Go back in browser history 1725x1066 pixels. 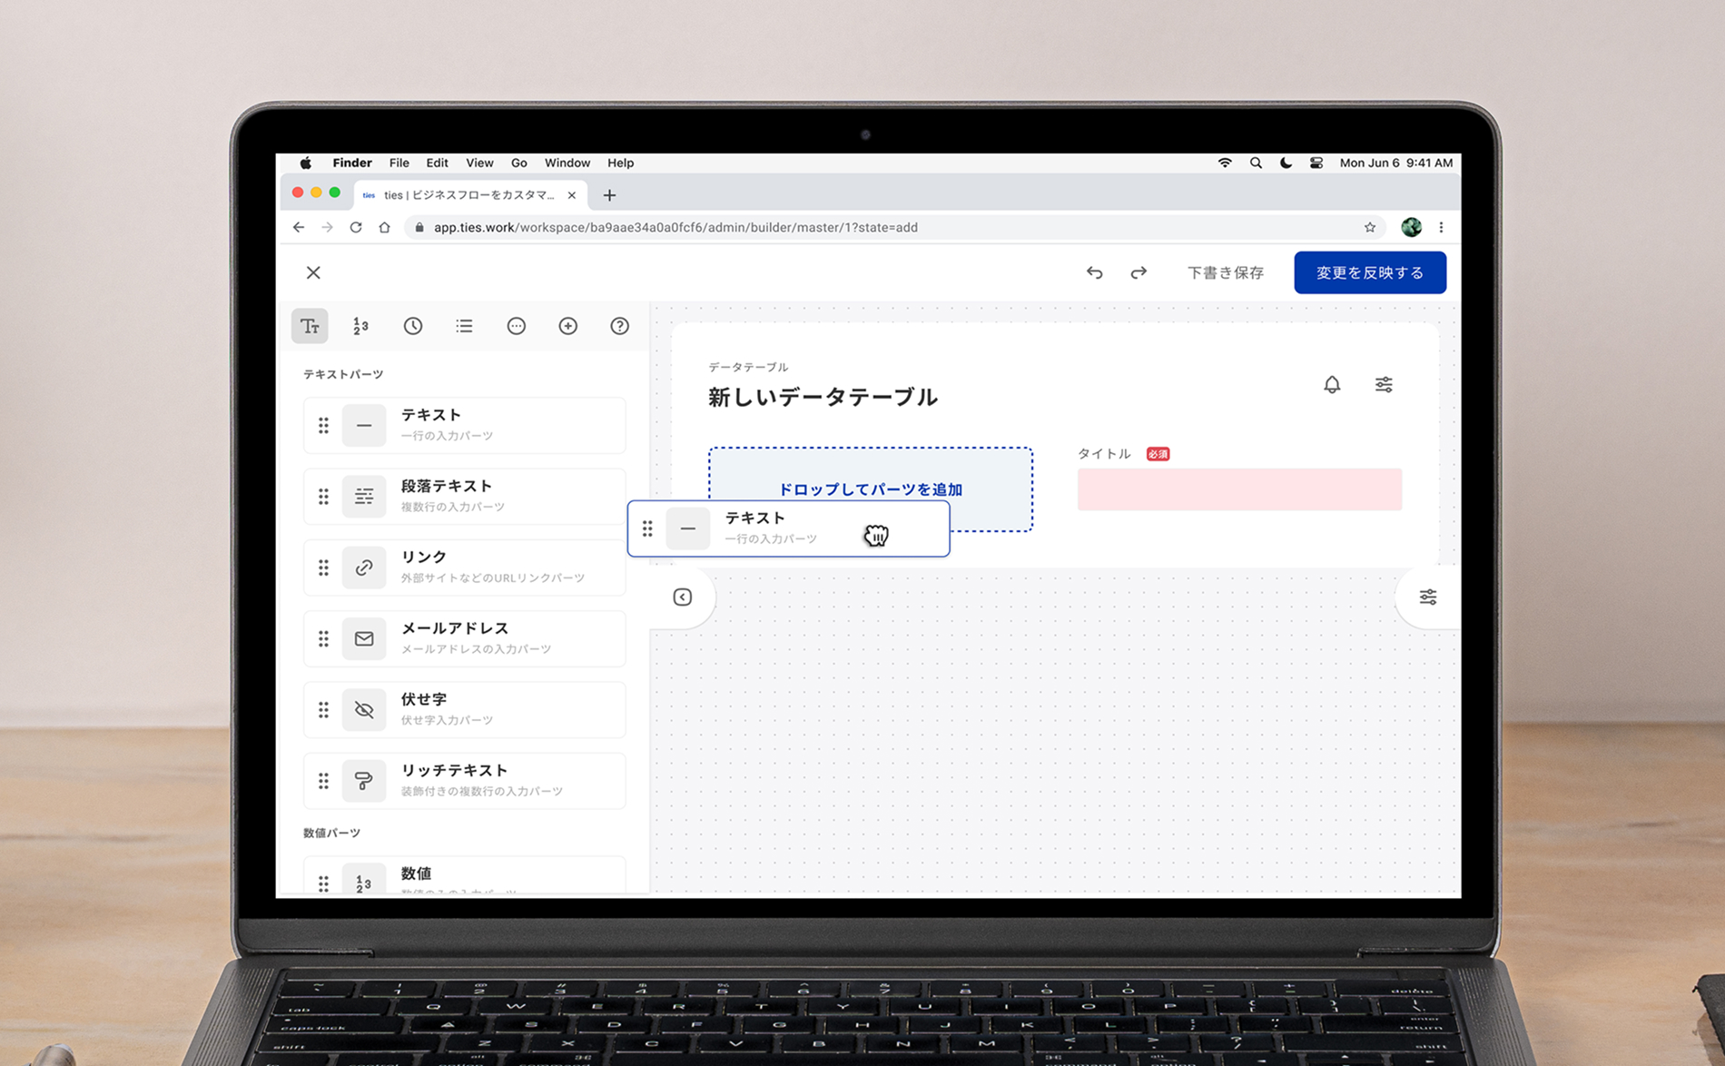299,228
